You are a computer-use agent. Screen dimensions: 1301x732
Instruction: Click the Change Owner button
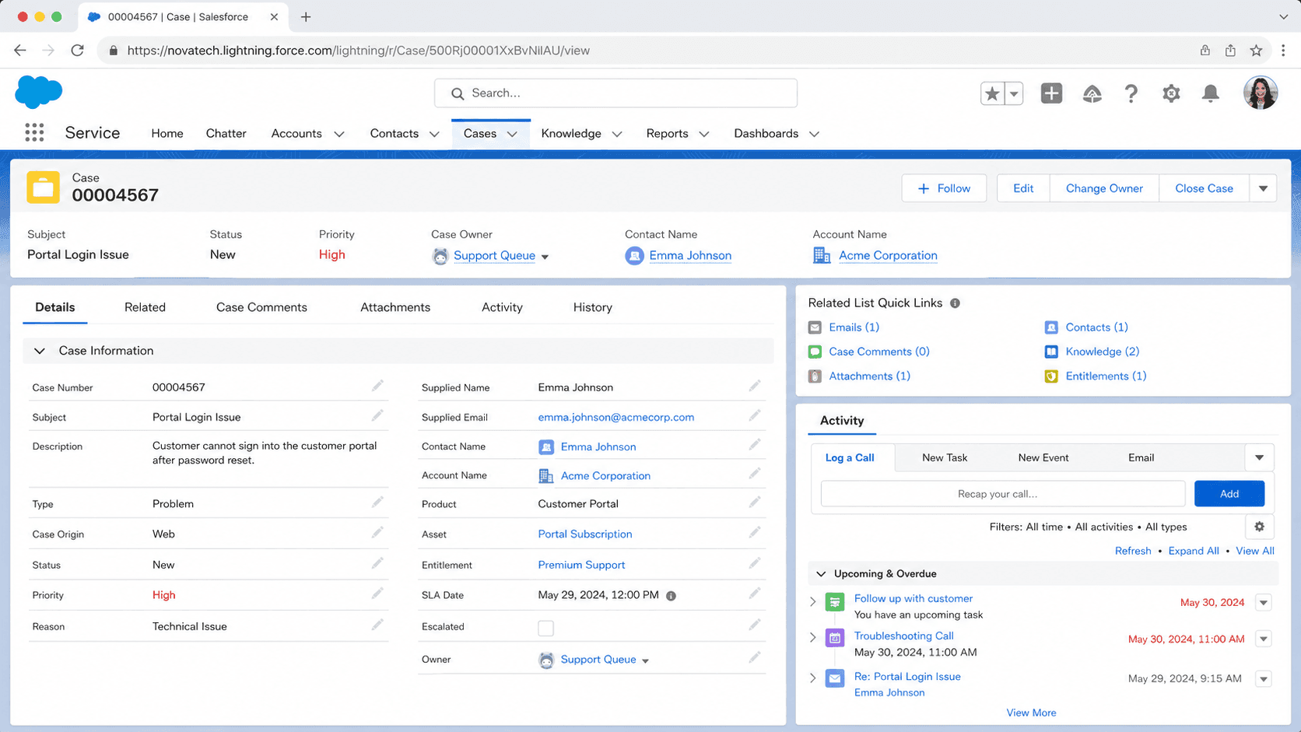1104,188
